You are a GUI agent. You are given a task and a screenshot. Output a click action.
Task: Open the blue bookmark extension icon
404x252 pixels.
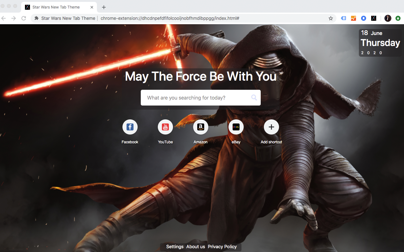coord(364,18)
